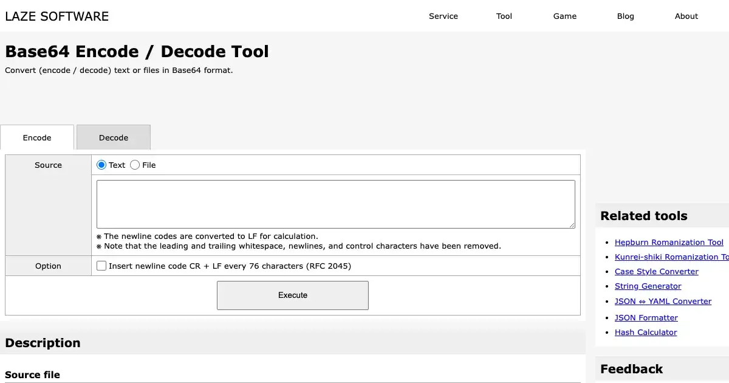Switch to the Encode tab
Screen dimensions: 729x383
[37, 138]
